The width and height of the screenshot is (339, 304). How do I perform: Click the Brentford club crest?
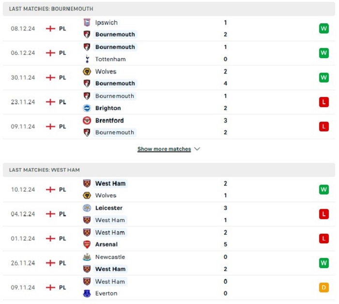(x=87, y=120)
